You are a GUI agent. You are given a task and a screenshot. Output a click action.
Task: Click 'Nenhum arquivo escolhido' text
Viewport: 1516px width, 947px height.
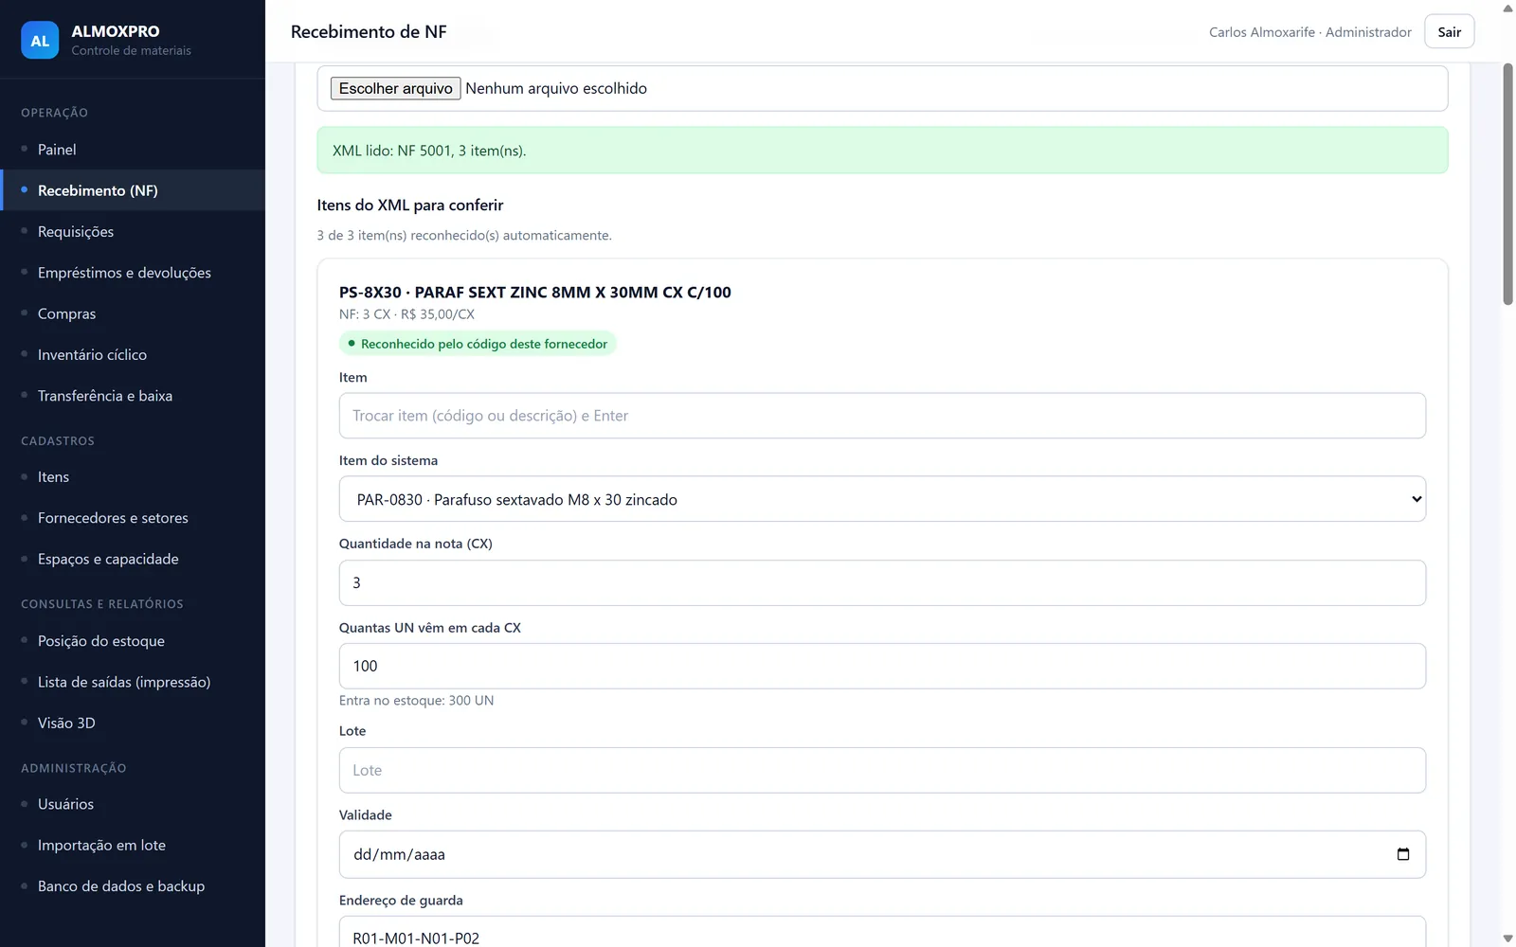pos(556,88)
